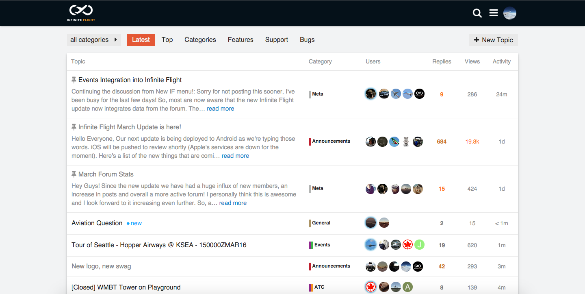Open ATC category badge
The image size is (585, 294).
click(317, 287)
